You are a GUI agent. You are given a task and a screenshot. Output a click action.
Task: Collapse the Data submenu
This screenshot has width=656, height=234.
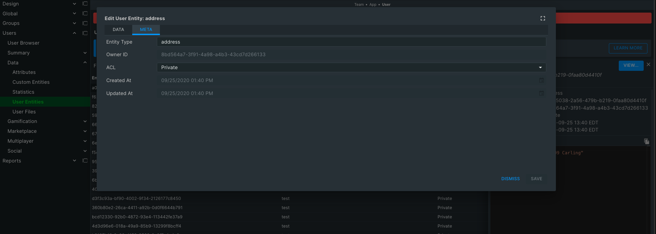[x=85, y=63]
